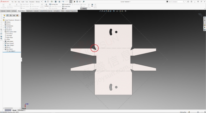The width and height of the screenshot is (206, 113).
Task: Switch to the Features tab
Action: click(3, 11)
